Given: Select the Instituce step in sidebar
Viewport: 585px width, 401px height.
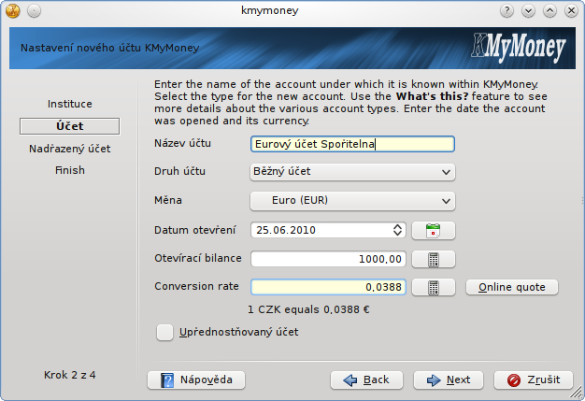Looking at the screenshot, I should (70, 104).
